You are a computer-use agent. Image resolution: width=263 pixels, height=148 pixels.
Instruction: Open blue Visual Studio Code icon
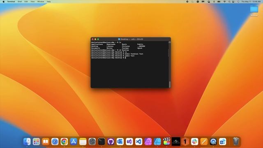pos(139,141)
